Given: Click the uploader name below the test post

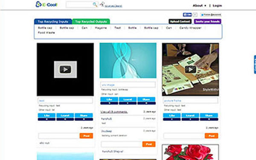Looking at the screenshot, I should [44, 143].
